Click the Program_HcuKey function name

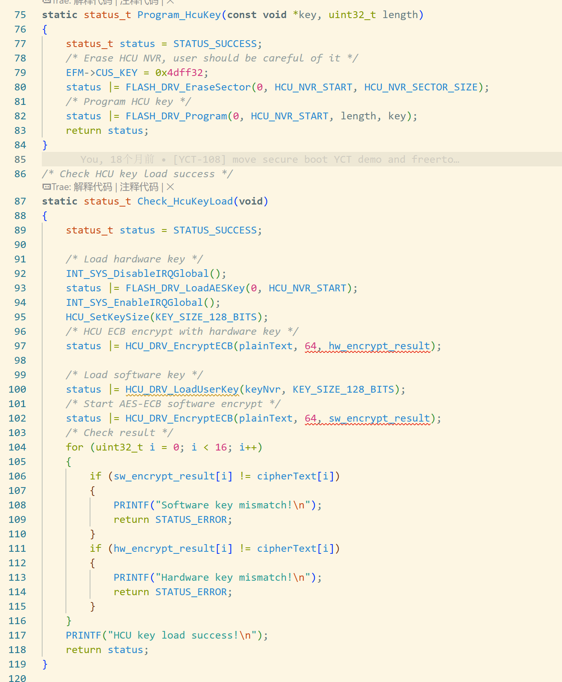click(x=179, y=15)
